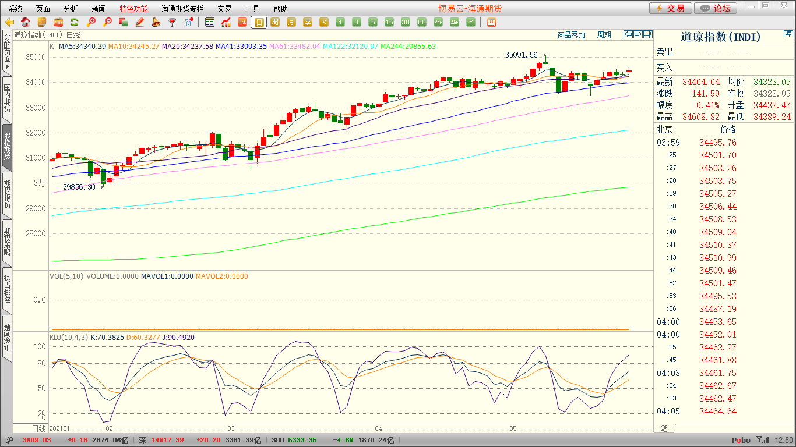Select the 60-minute period button
Viewport: 796px width, 447px height.
pos(422,22)
